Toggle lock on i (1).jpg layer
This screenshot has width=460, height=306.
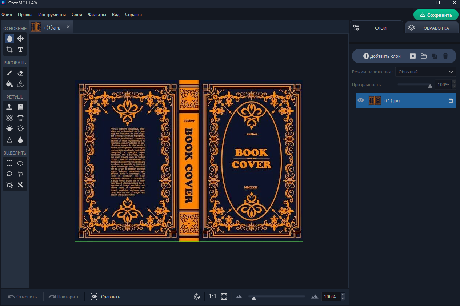[x=451, y=100]
